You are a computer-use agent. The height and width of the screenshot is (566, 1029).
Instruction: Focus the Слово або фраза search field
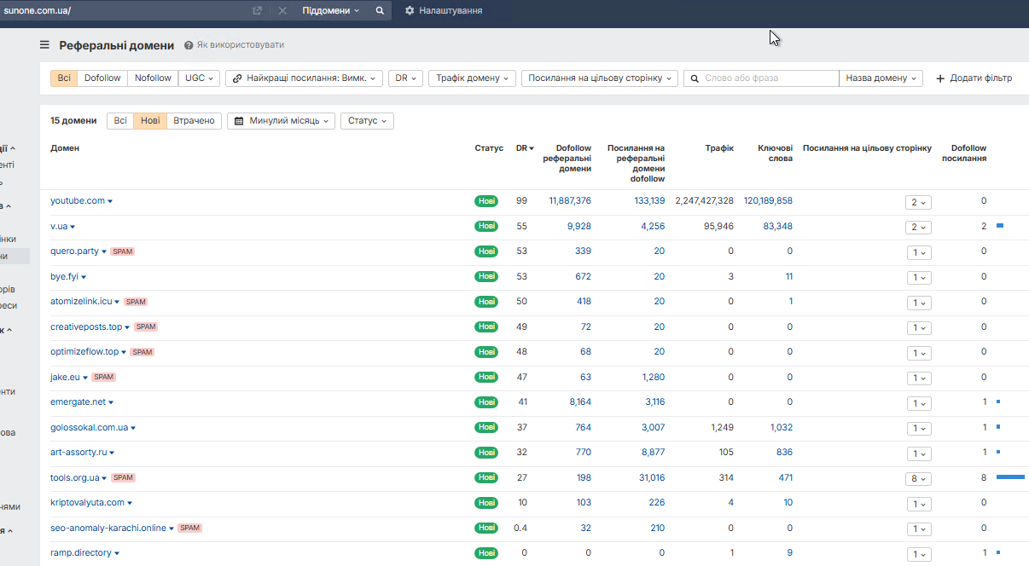(768, 78)
